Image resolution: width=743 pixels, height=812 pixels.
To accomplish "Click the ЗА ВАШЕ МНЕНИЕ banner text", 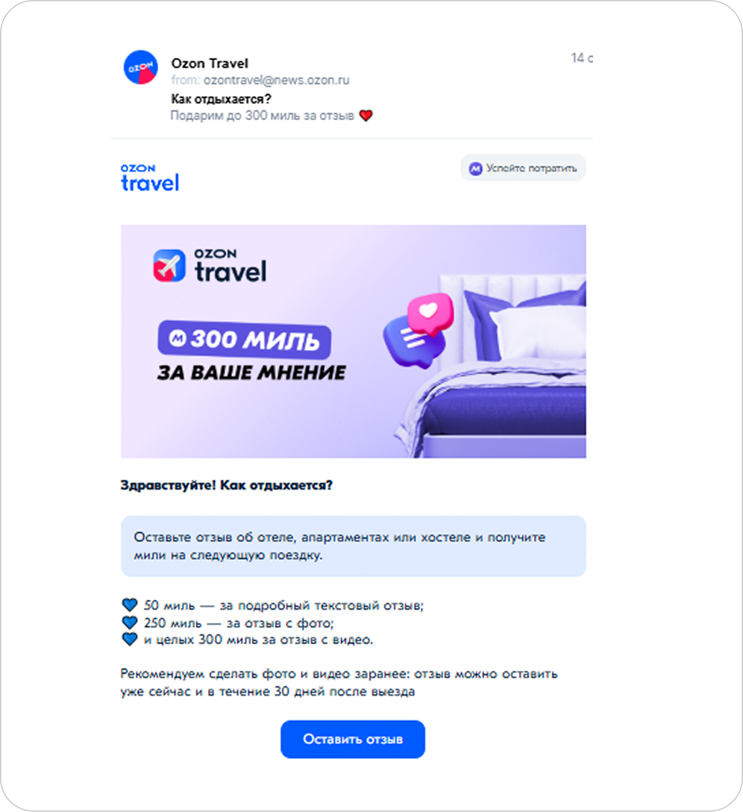I will [x=251, y=372].
